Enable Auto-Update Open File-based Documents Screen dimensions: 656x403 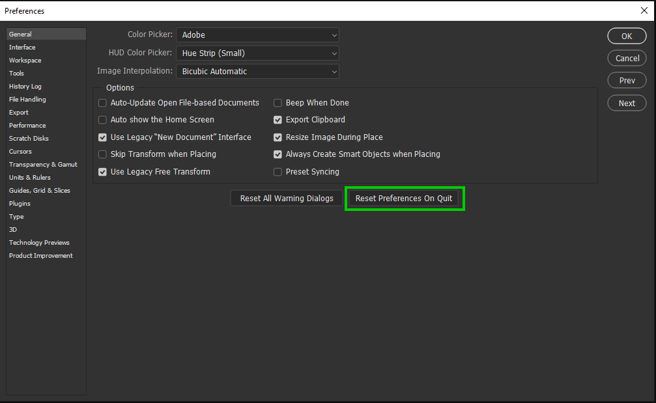[102, 102]
